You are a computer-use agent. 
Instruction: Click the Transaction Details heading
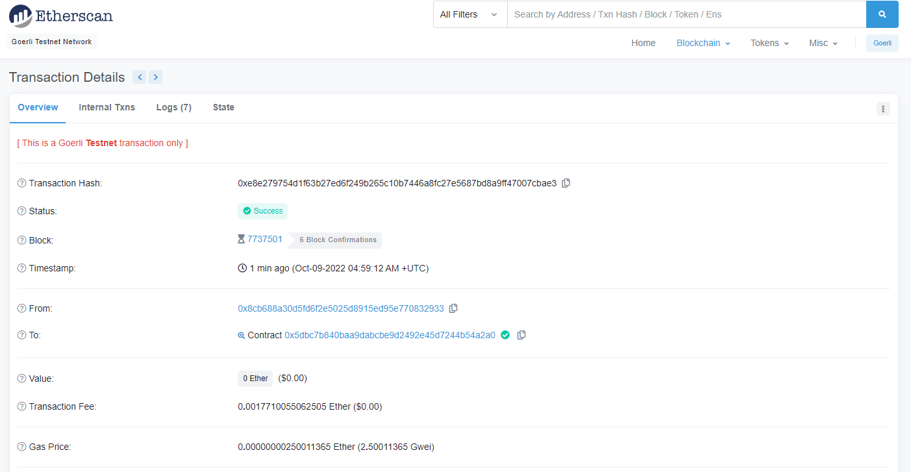tap(67, 77)
